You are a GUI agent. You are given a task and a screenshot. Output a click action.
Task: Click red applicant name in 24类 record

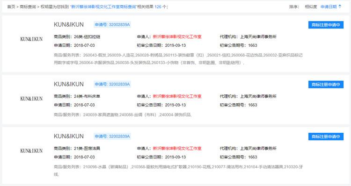point(177,96)
